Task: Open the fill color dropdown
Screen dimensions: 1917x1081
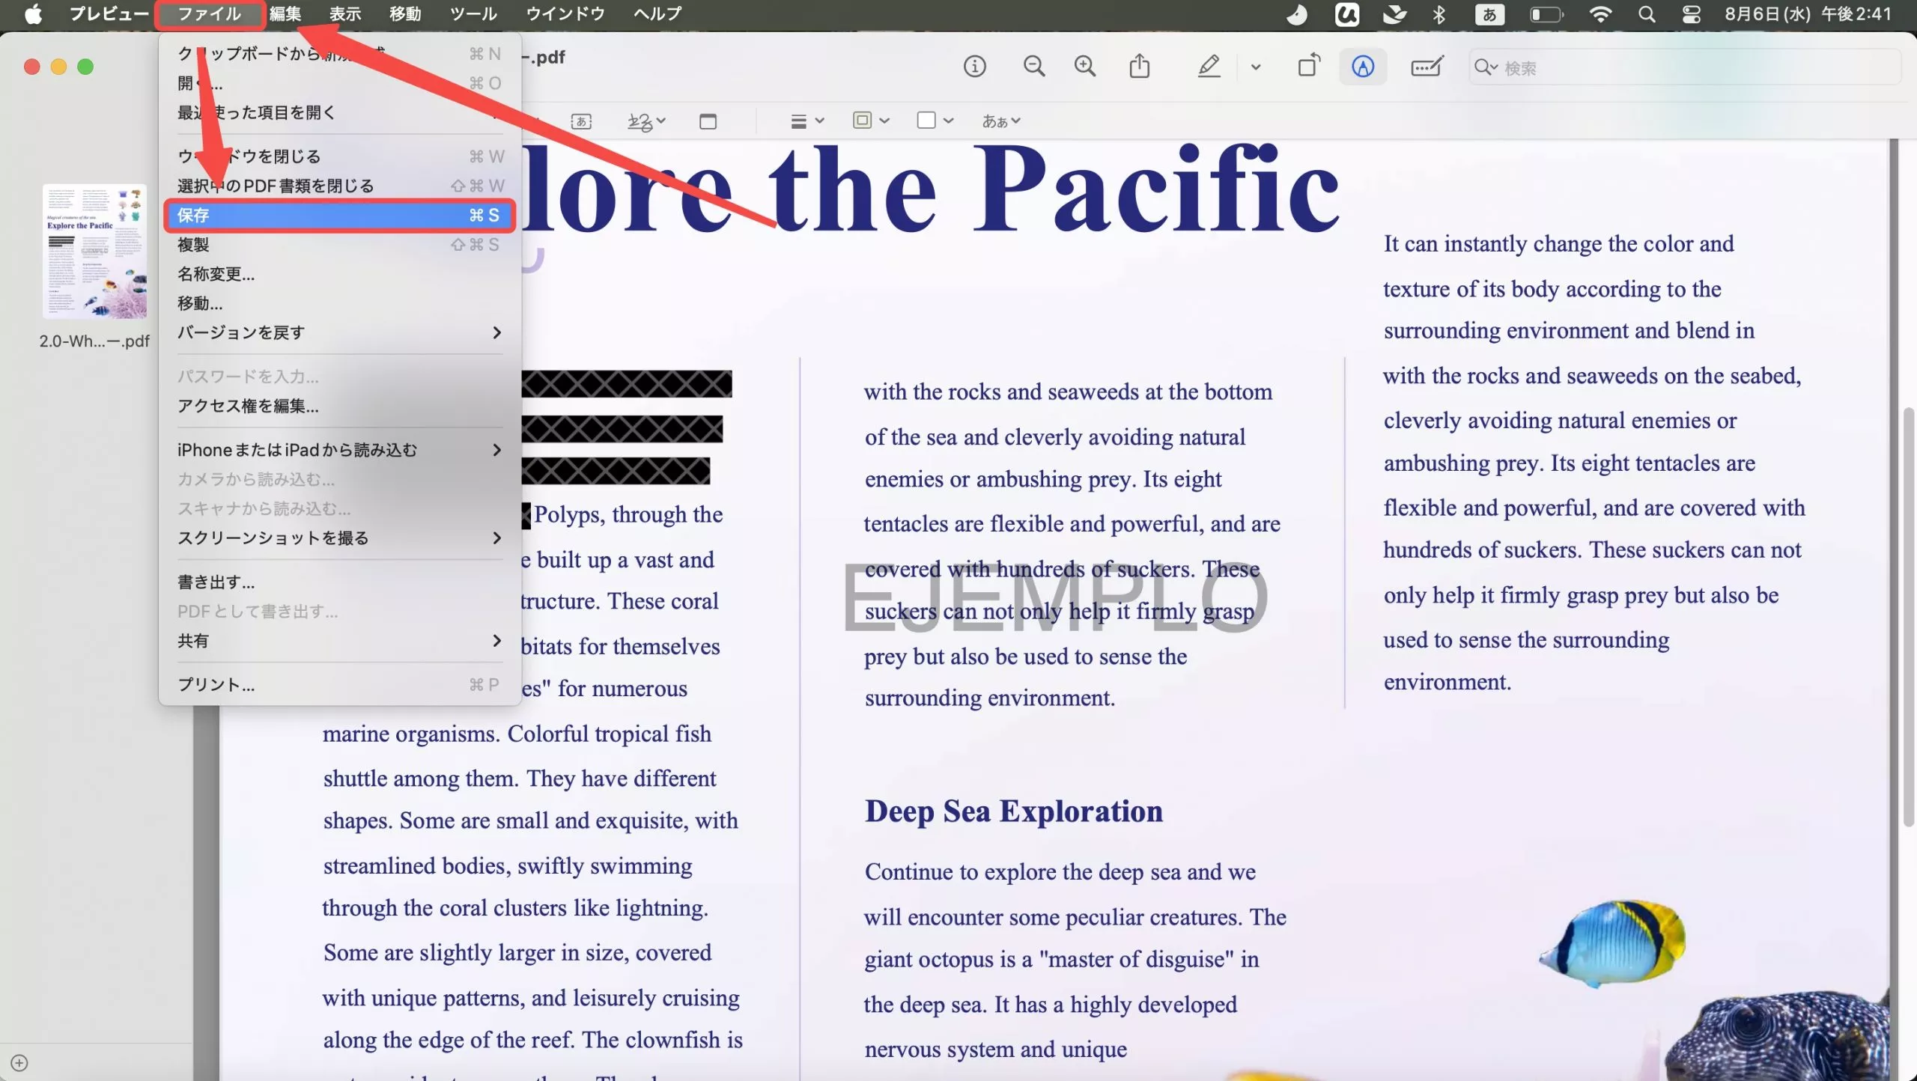Action: 935,121
